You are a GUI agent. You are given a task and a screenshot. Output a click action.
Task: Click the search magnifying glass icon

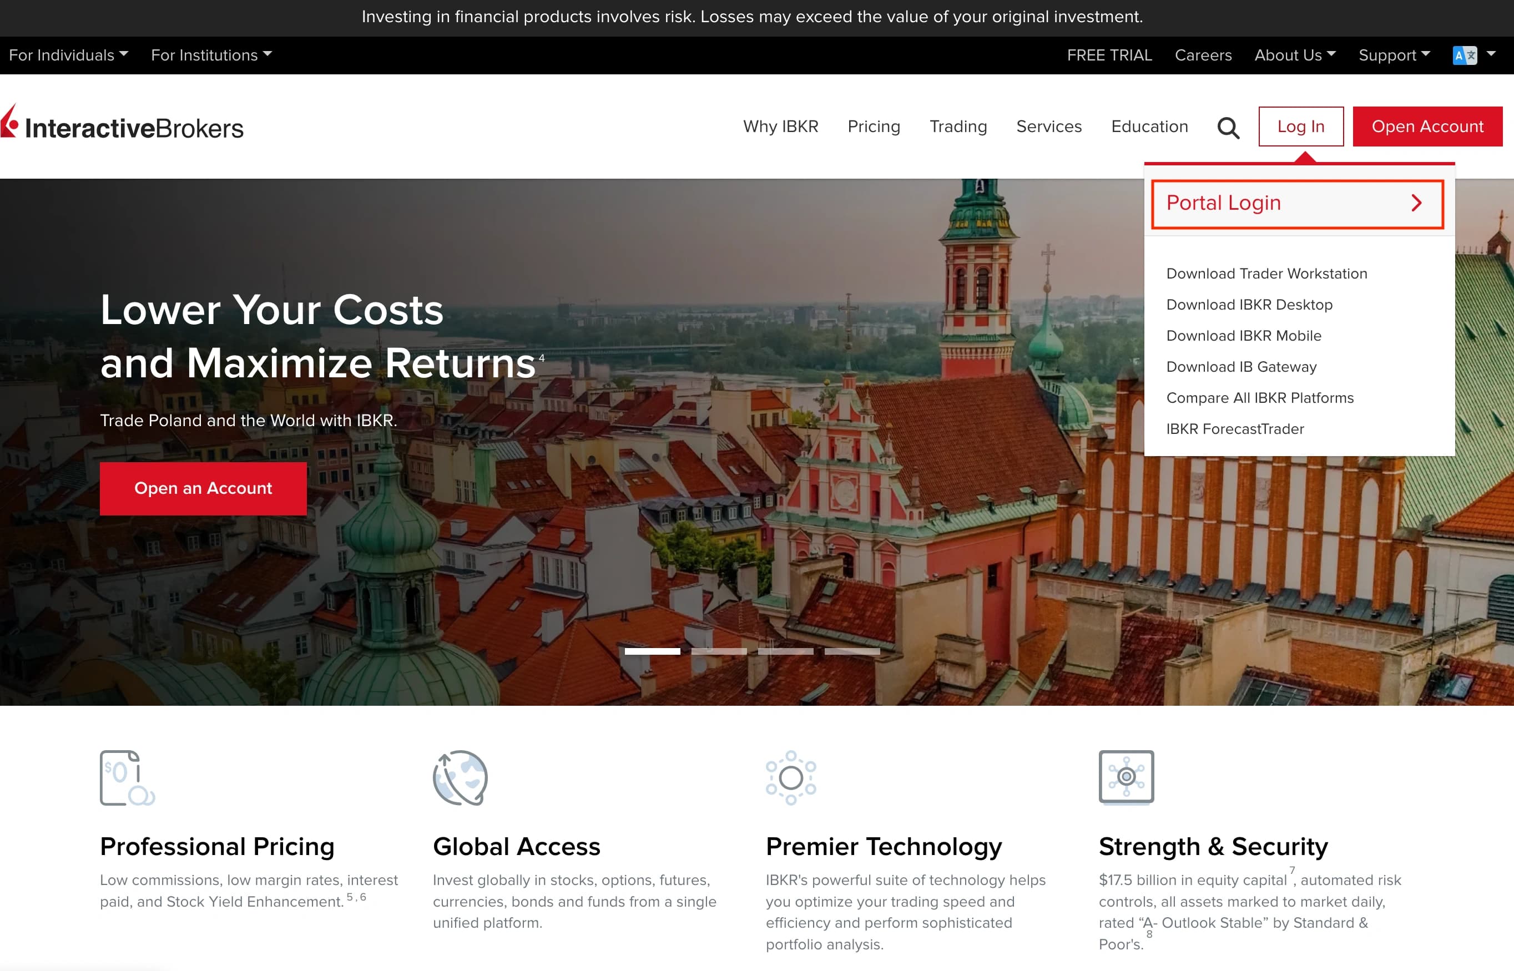tap(1227, 128)
